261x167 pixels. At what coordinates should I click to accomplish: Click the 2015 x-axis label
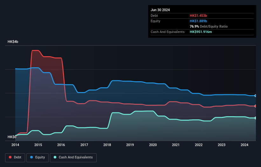(x=38, y=145)
